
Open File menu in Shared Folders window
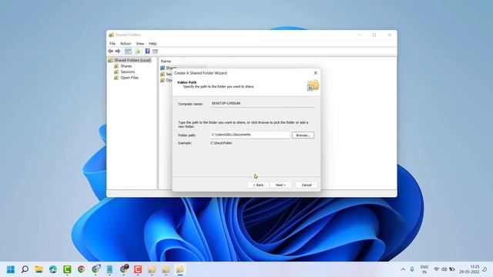tap(112, 43)
